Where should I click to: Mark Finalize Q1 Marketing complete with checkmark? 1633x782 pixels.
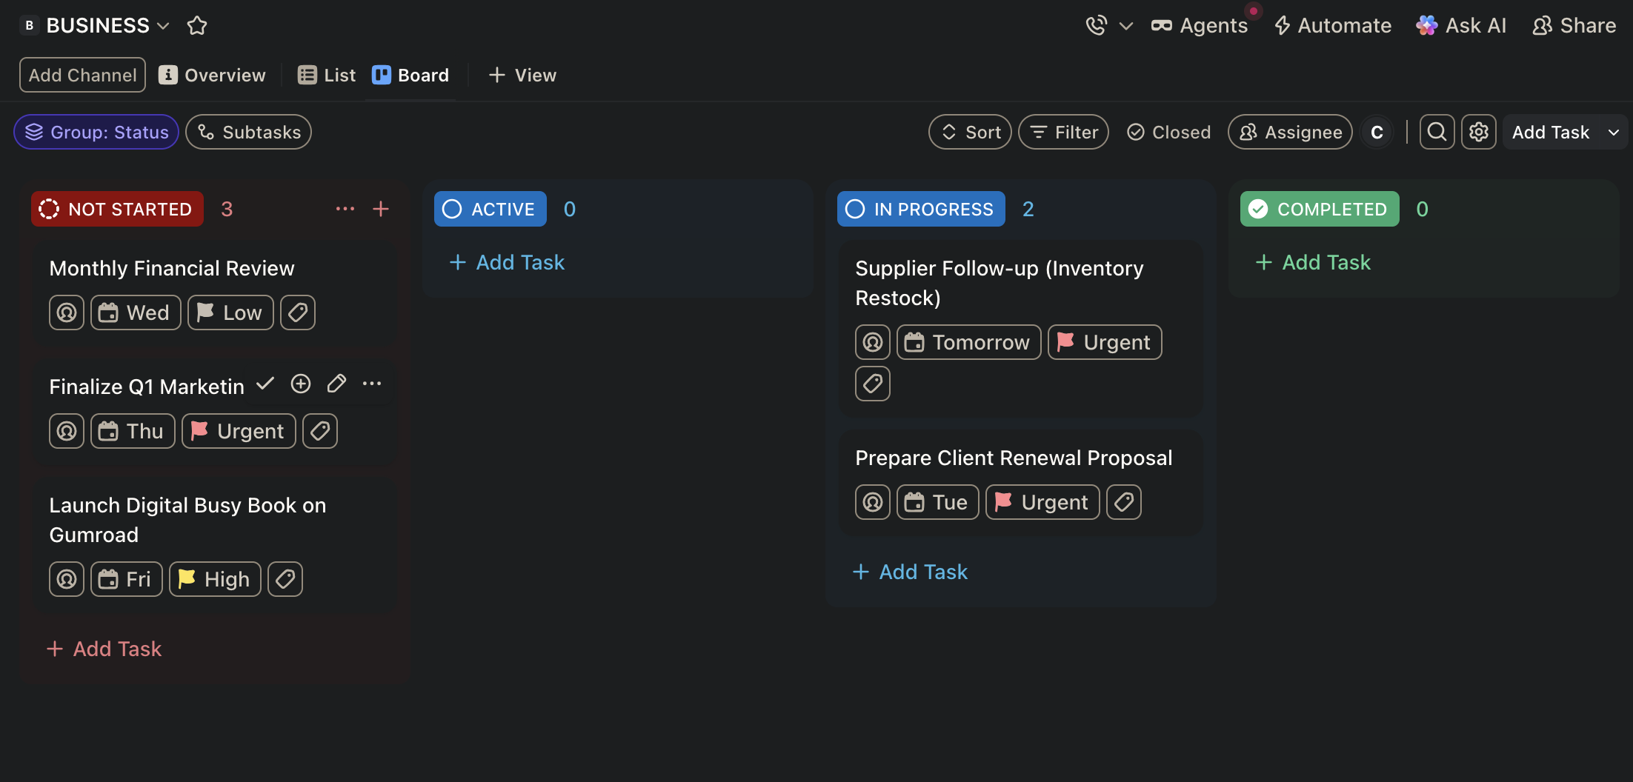point(265,384)
